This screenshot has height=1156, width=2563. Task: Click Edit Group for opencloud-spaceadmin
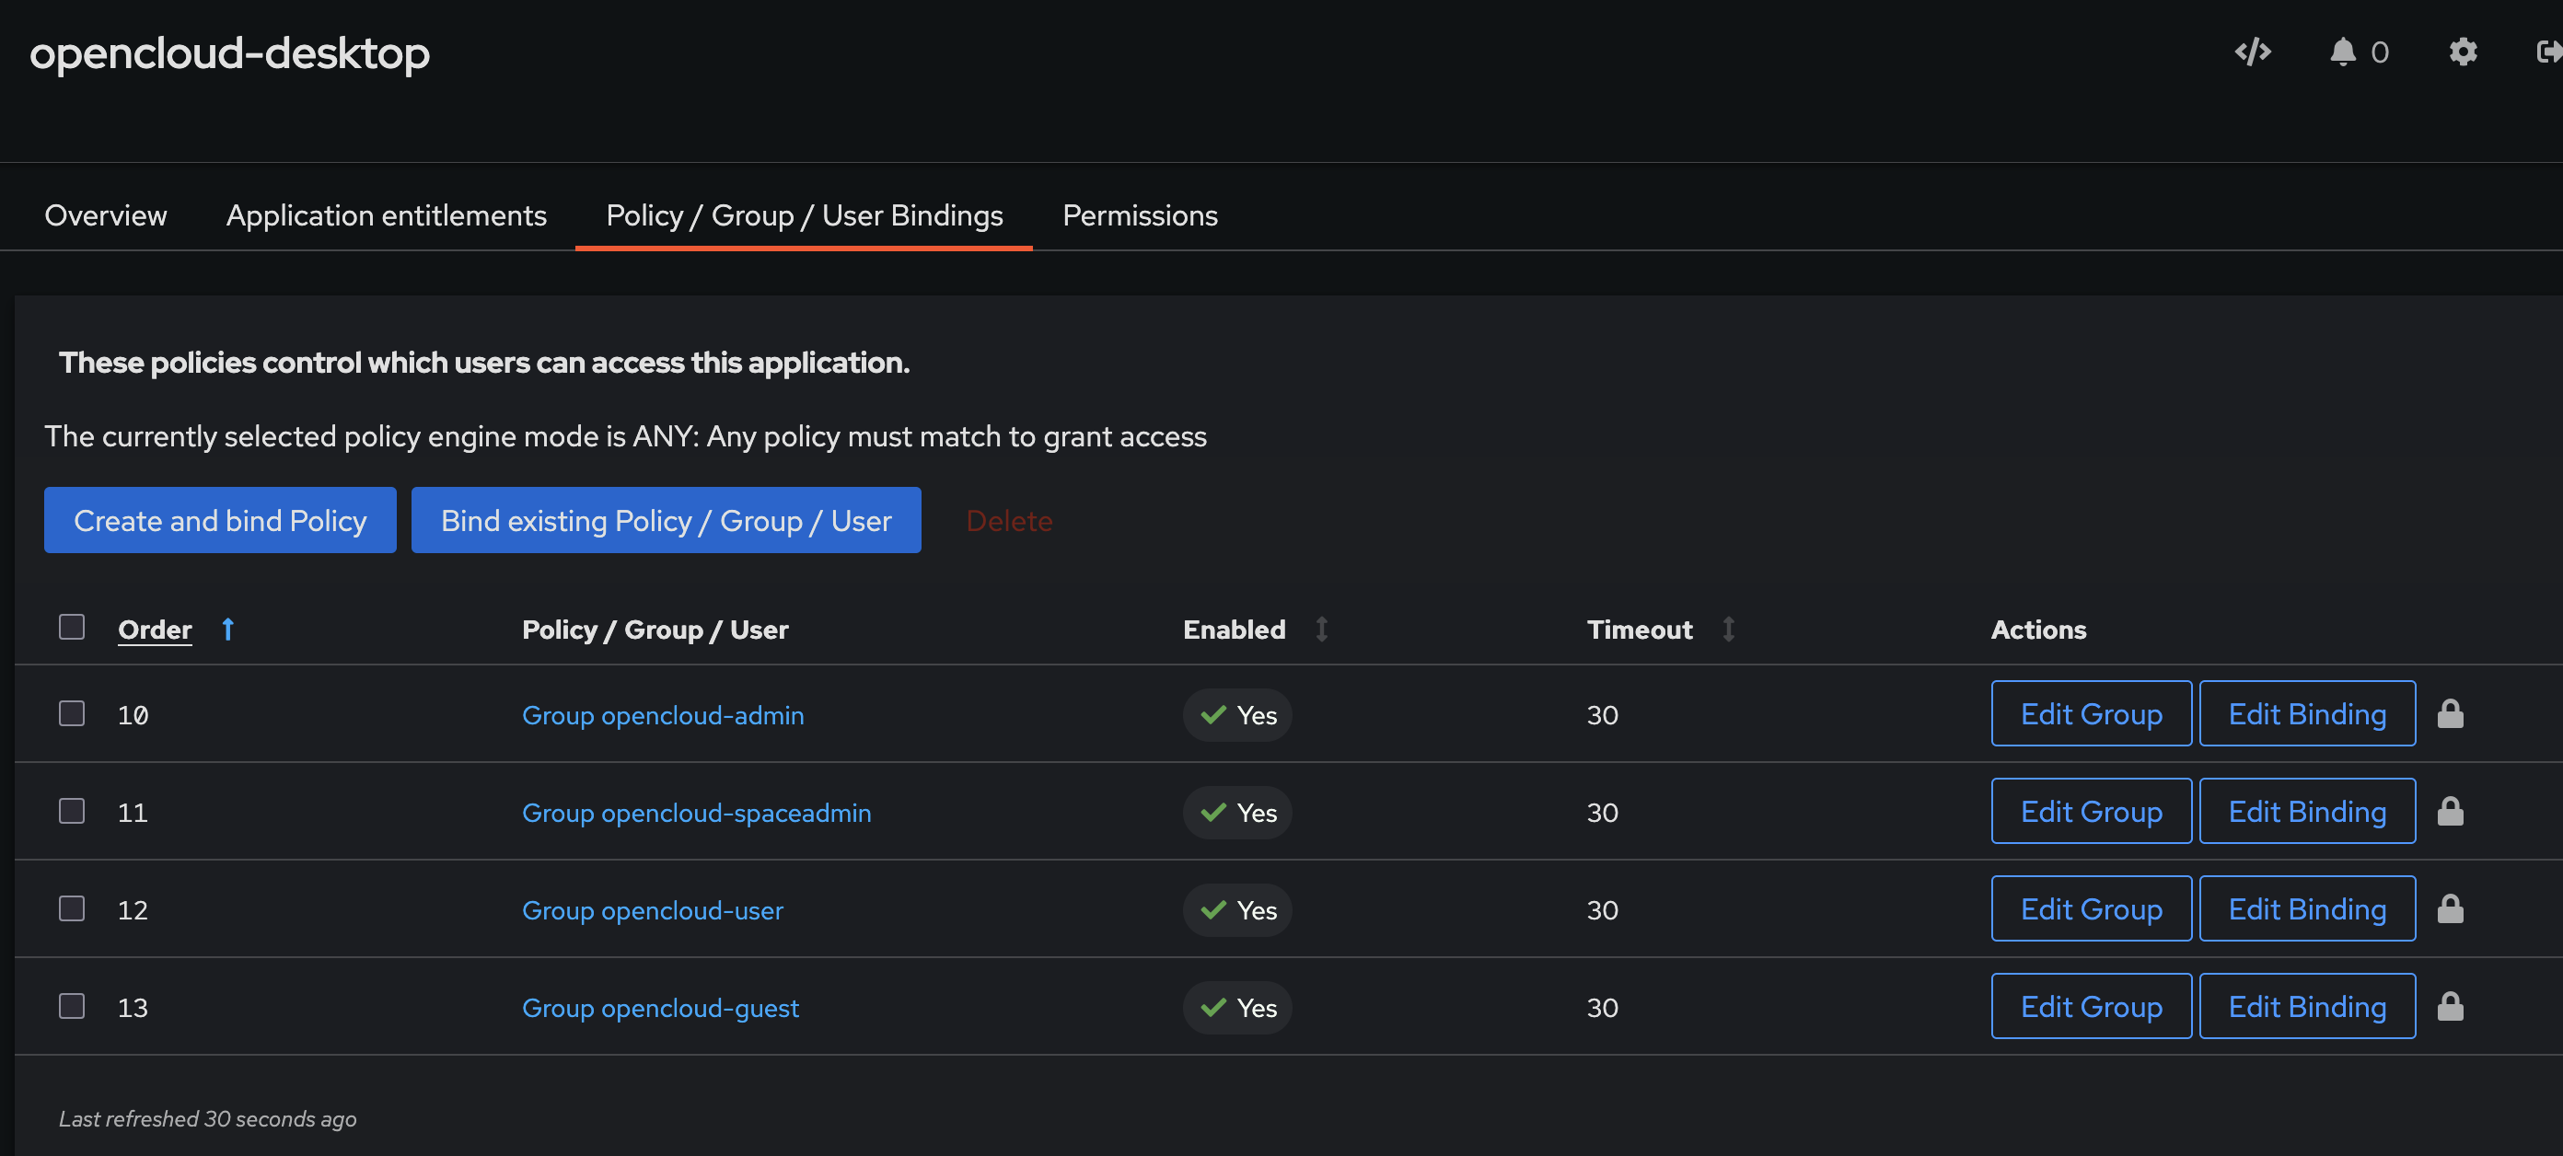click(x=2092, y=811)
